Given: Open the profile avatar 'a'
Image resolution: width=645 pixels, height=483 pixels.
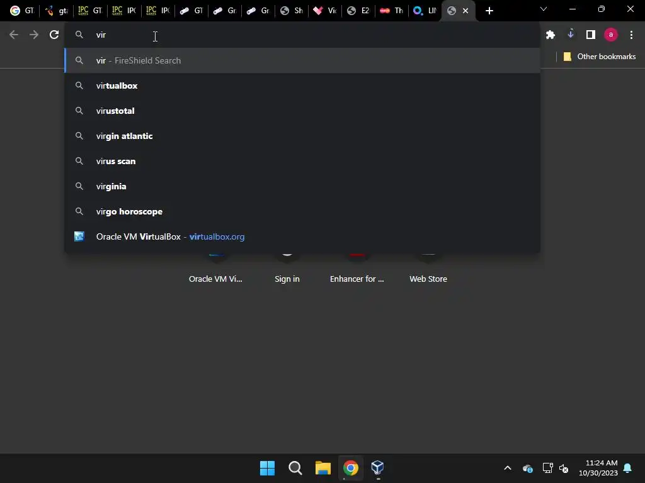Looking at the screenshot, I should coord(611,35).
